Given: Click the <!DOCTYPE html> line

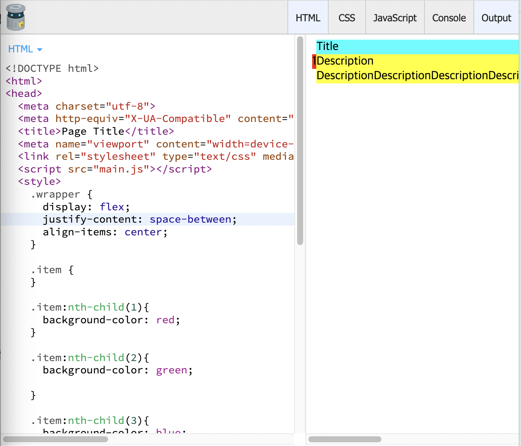Looking at the screenshot, I should click(52, 68).
